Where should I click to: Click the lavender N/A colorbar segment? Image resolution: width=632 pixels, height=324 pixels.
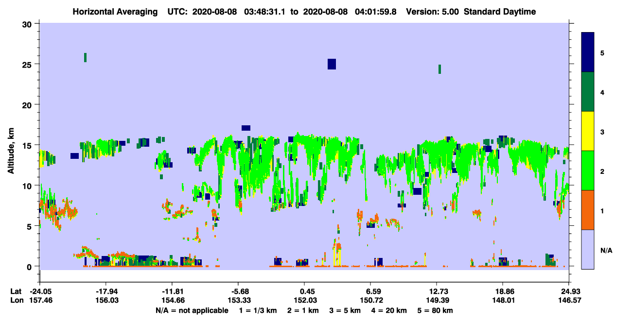click(588, 249)
